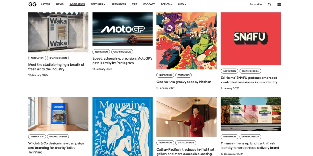The image size is (313, 156).
Task: Go to the Latest section
Action: pyautogui.click(x=46, y=4)
